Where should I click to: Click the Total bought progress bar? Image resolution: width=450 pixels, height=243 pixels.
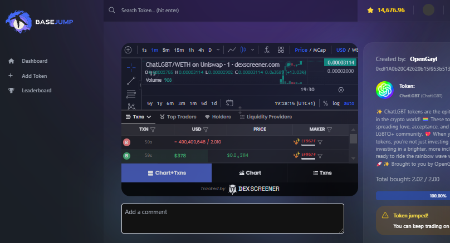pyautogui.click(x=413, y=196)
